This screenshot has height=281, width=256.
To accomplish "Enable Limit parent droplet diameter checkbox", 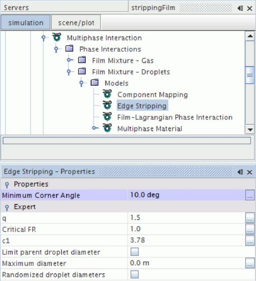I will [135, 252].
